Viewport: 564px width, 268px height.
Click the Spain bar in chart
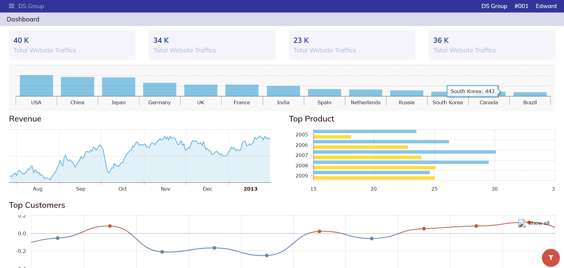point(325,93)
